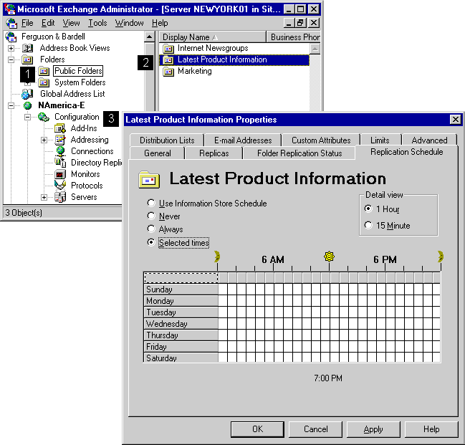Screen dimensions: 465x445
Task: Click the Configuration container icon
Action: click(44, 118)
